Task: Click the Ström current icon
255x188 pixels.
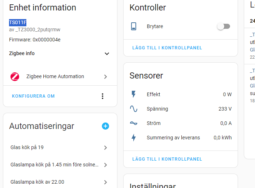Action: tap(134, 123)
